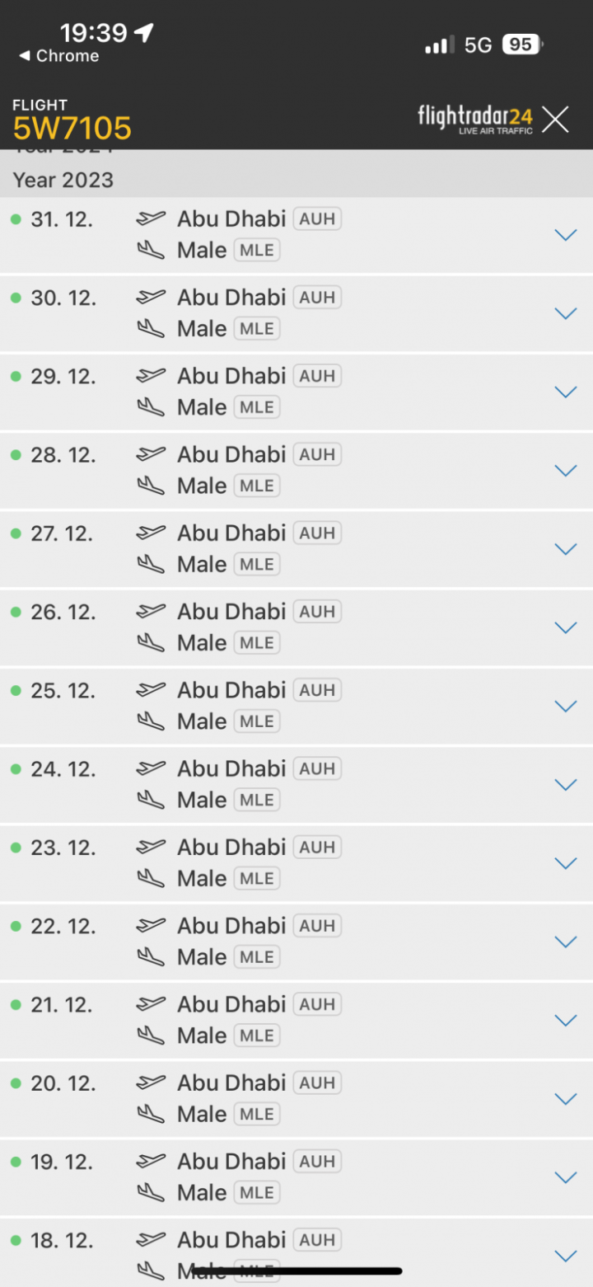Screen dimensions: 593x1287
Task: Expand the 22. 12. flight row
Action: [565, 942]
